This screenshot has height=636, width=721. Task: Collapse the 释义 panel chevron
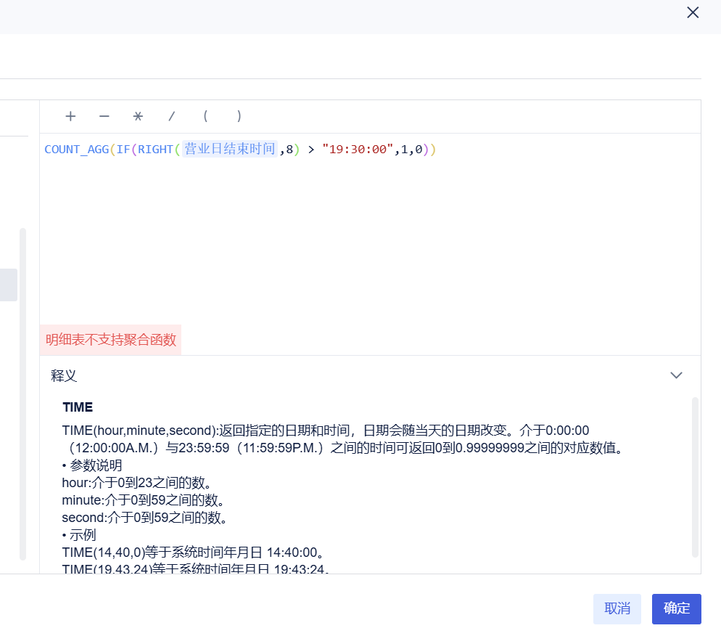[676, 375]
